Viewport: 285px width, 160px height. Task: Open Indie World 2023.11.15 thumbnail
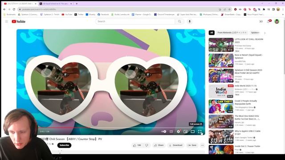pos(221,91)
